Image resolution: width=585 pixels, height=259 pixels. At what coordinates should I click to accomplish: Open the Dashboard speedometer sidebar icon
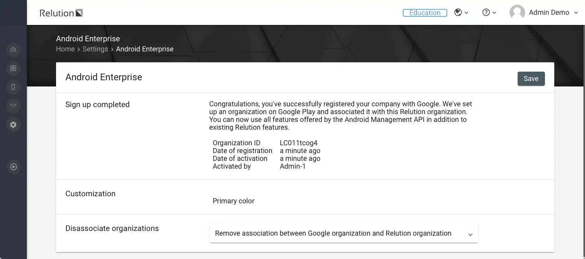pyautogui.click(x=13, y=49)
